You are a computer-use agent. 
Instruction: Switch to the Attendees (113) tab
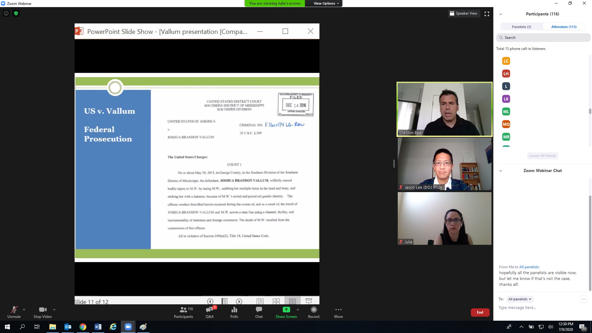pos(564,27)
